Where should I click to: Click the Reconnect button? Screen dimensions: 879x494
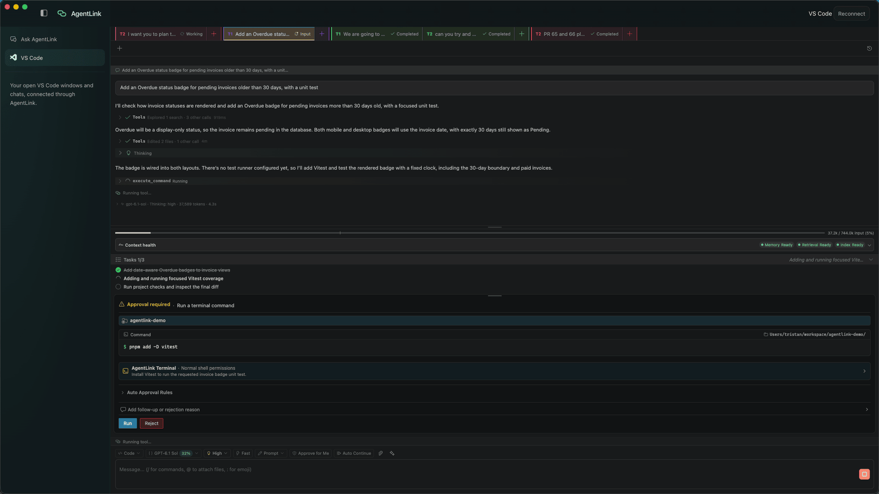click(x=852, y=13)
